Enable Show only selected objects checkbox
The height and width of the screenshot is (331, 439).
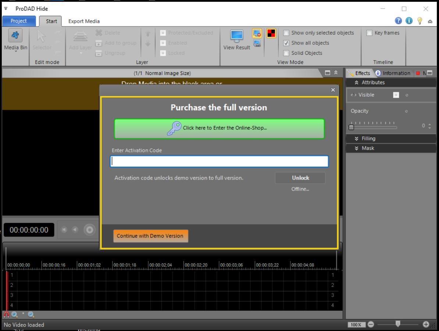point(286,33)
